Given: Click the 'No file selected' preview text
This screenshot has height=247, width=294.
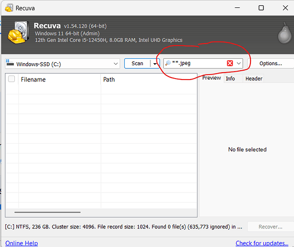Looking at the screenshot, I should (247, 150).
